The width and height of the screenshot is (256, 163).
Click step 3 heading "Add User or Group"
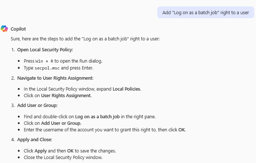(x=37, y=106)
